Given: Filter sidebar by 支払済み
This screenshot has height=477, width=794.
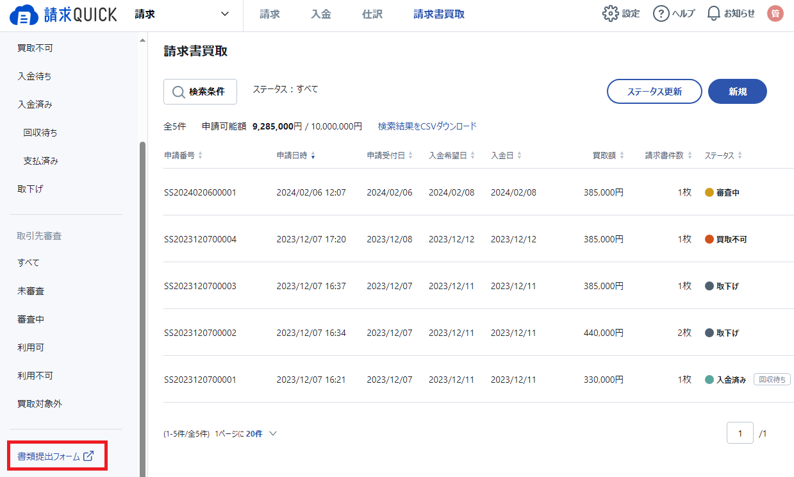Looking at the screenshot, I should pyautogui.click(x=40, y=161).
